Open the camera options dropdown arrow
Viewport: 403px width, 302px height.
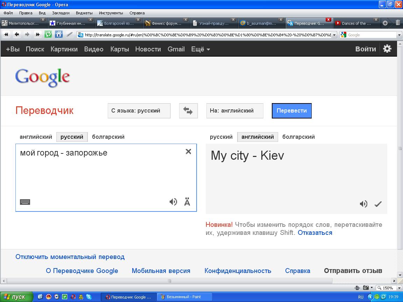pos(372,288)
